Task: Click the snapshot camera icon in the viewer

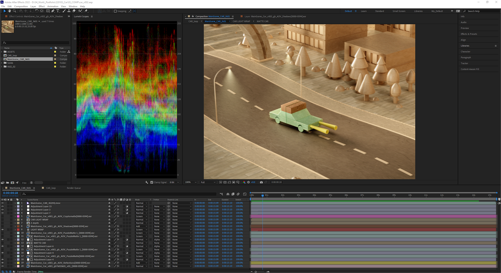Action: pos(261,182)
